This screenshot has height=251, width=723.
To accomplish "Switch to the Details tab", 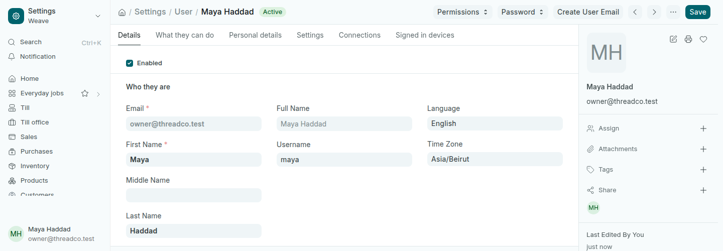I will point(129,35).
